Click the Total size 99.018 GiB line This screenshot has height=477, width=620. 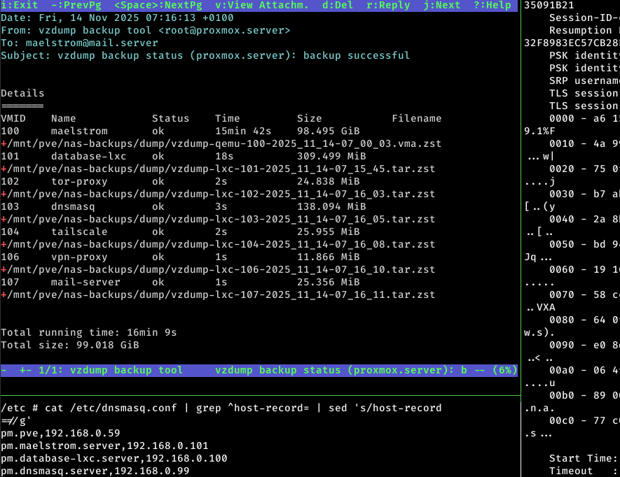point(70,345)
